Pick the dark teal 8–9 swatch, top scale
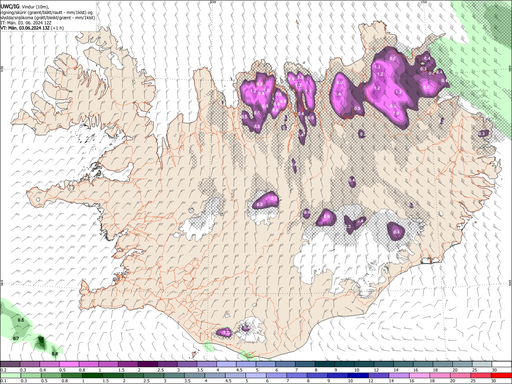 click(x=324, y=364)
